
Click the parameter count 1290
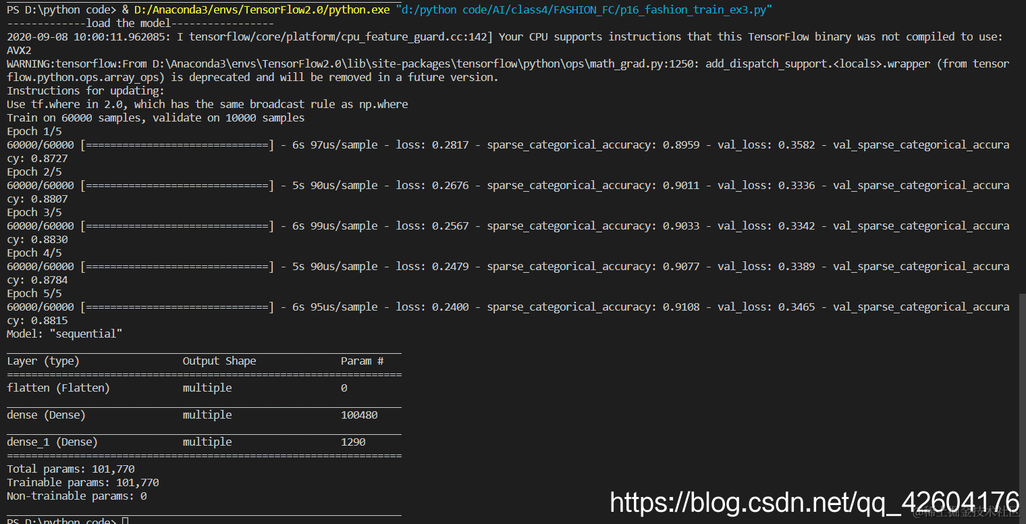click(353, 442)
